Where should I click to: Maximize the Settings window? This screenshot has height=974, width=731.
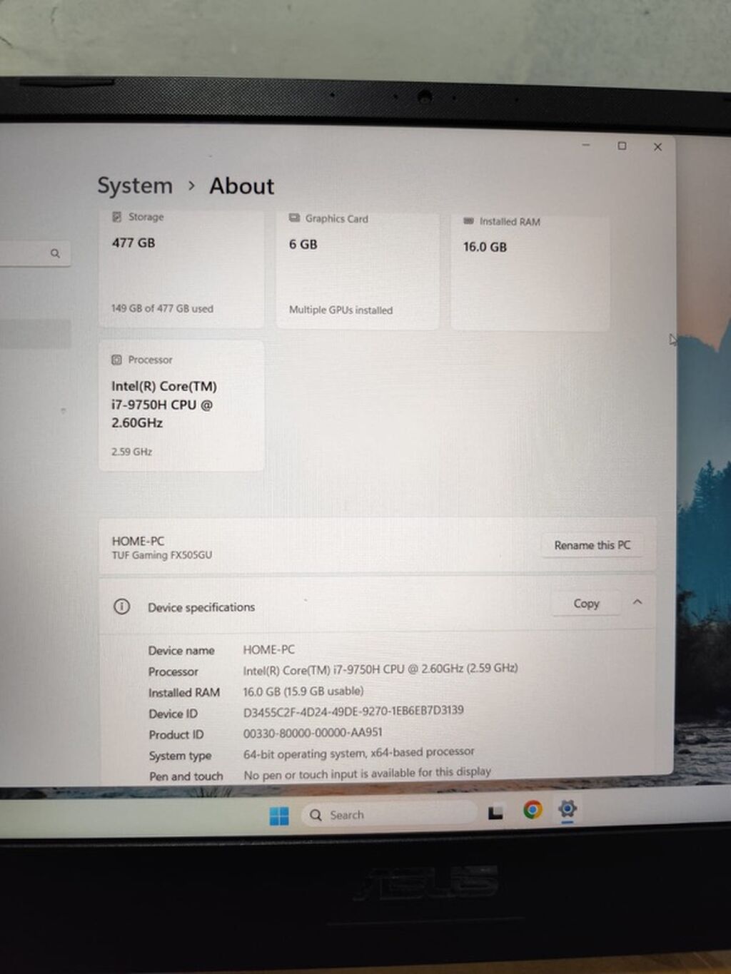622,146
